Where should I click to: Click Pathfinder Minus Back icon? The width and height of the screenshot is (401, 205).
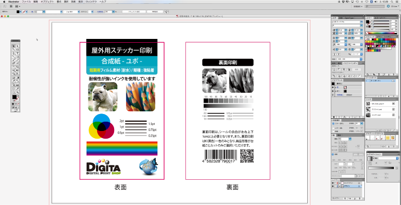[359, 76]
